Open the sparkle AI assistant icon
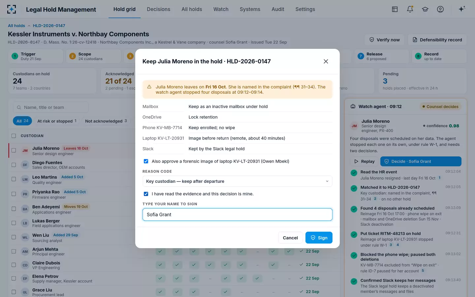The width and height of the screenshot is (475, 297). coord(462,9)
